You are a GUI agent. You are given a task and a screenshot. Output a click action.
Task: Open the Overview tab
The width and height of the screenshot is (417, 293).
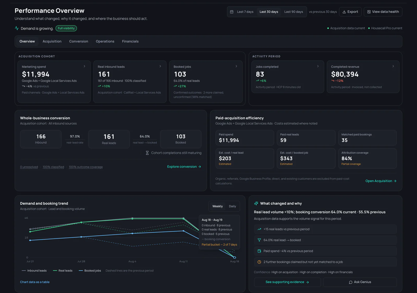tap(27, 41)
